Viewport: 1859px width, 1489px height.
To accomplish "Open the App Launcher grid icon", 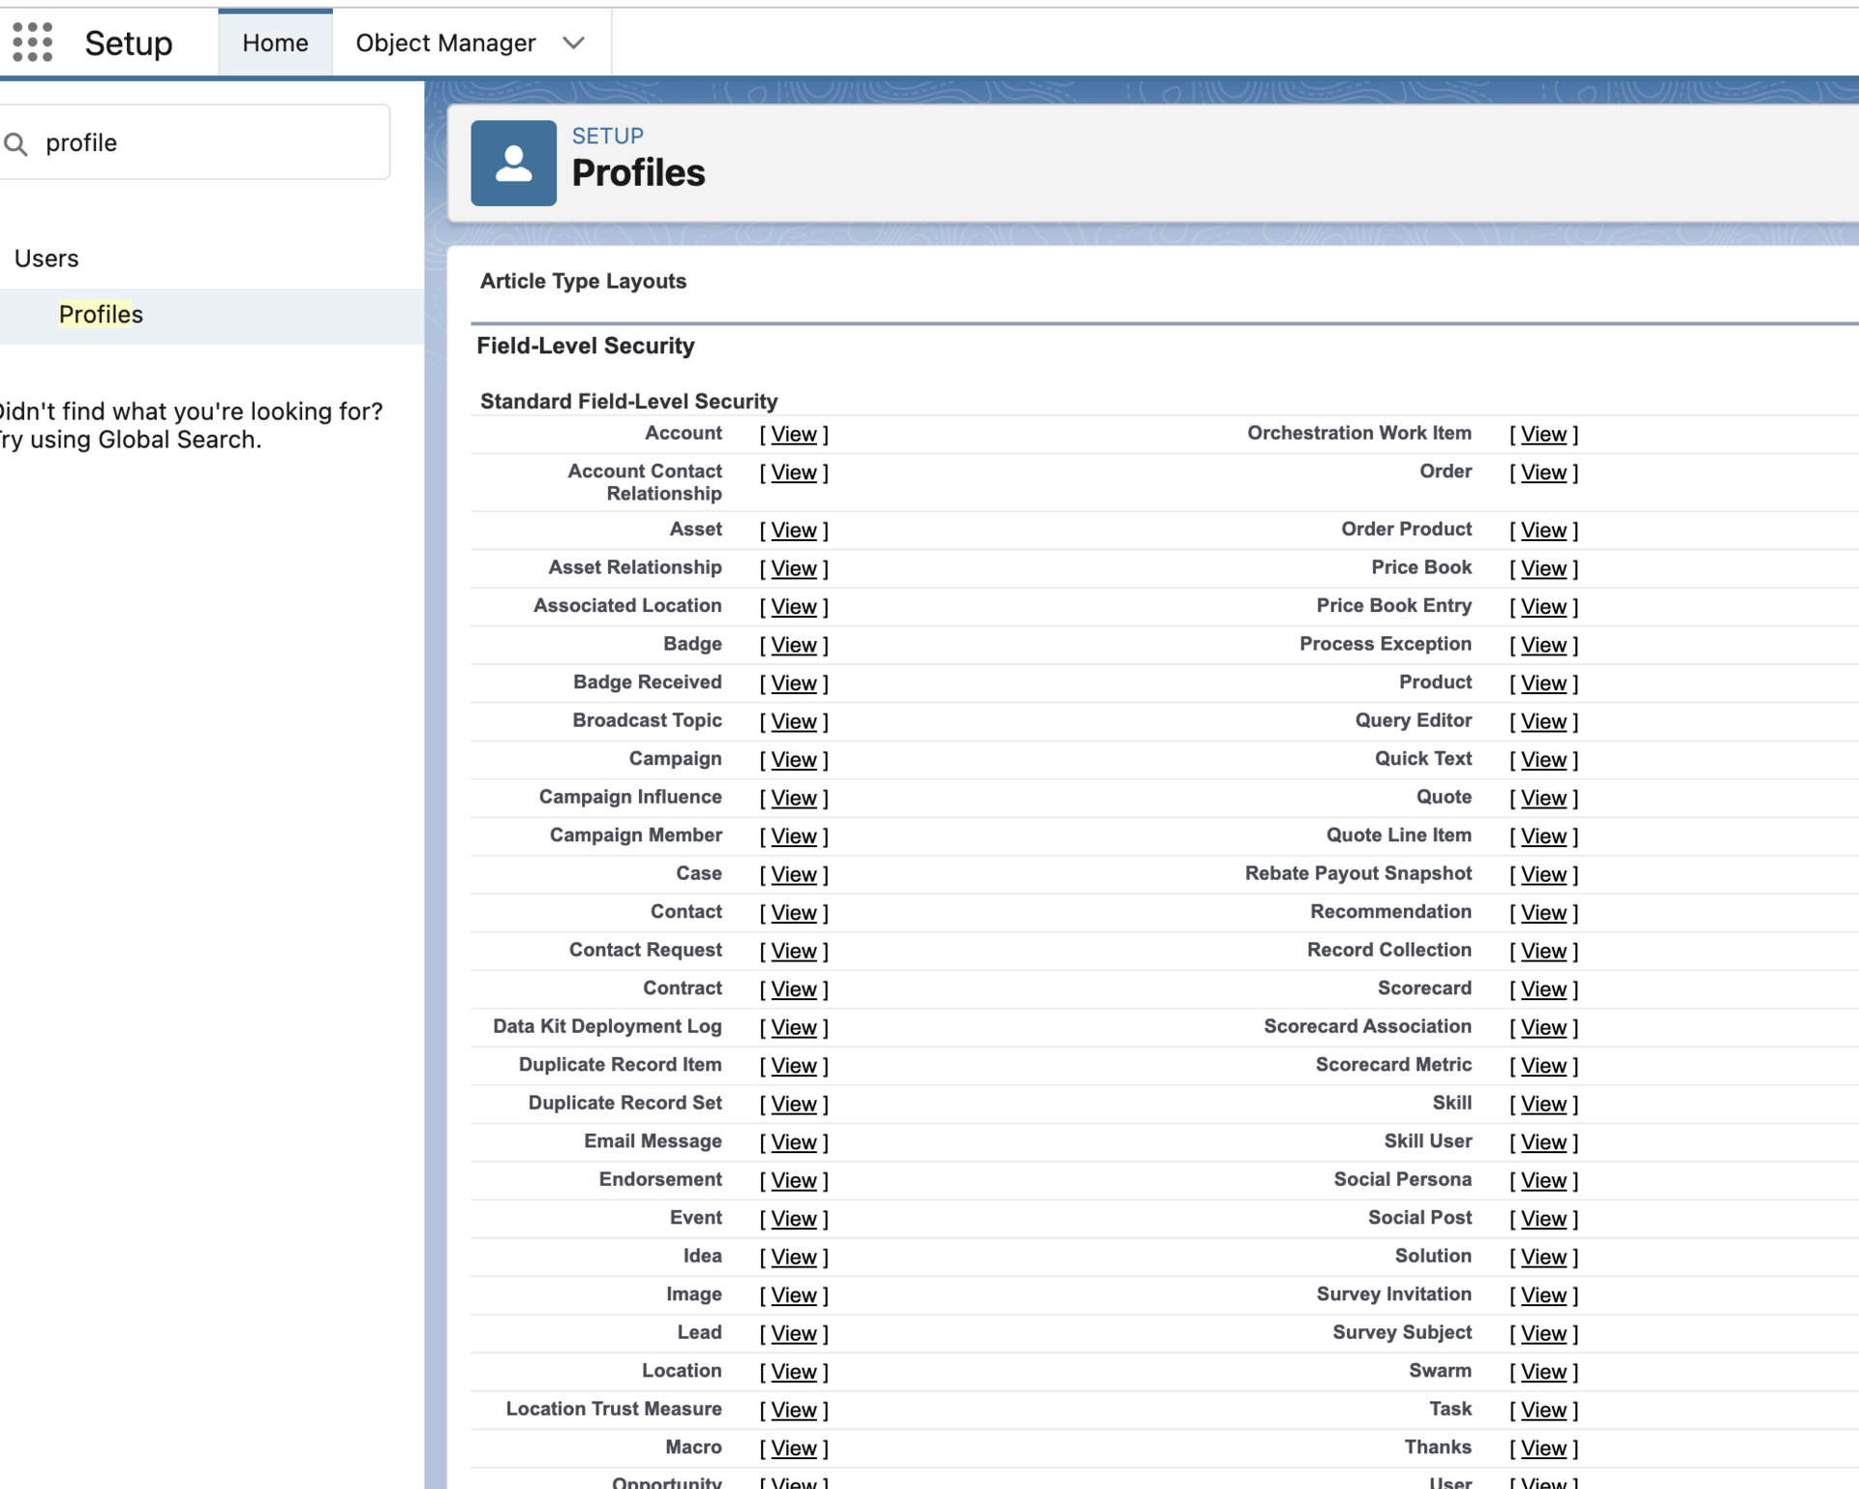I will [x=32, y=42].
